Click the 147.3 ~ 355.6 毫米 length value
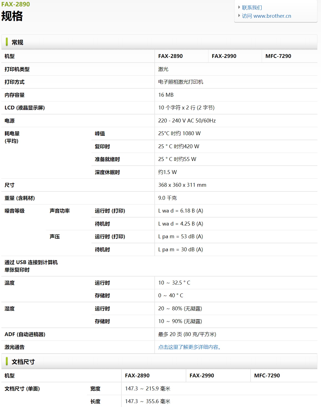This screenshot has width=321, height=407. point(147,401)
